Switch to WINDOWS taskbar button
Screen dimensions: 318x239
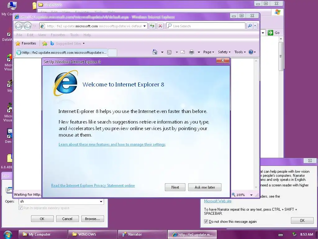tap(93, 234)
